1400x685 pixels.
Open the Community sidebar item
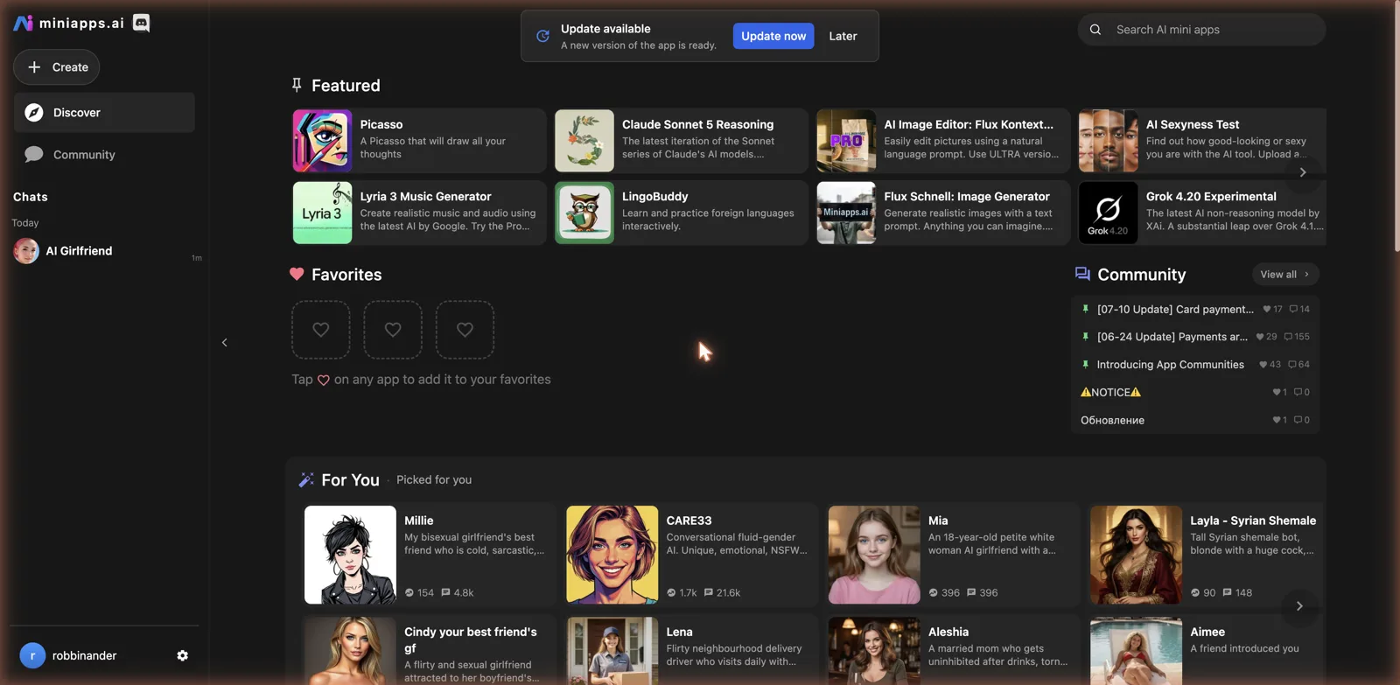coord(104,154)
